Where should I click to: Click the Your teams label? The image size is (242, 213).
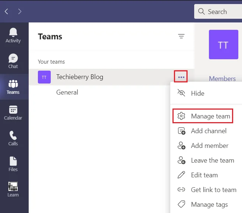[x=51, y=62]
